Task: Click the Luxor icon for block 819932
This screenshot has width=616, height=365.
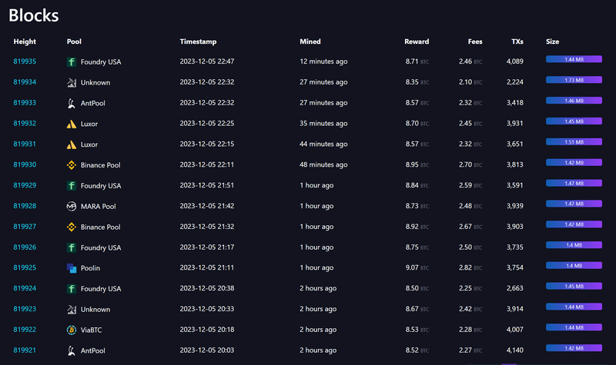Action: click(x=72, y=123)
